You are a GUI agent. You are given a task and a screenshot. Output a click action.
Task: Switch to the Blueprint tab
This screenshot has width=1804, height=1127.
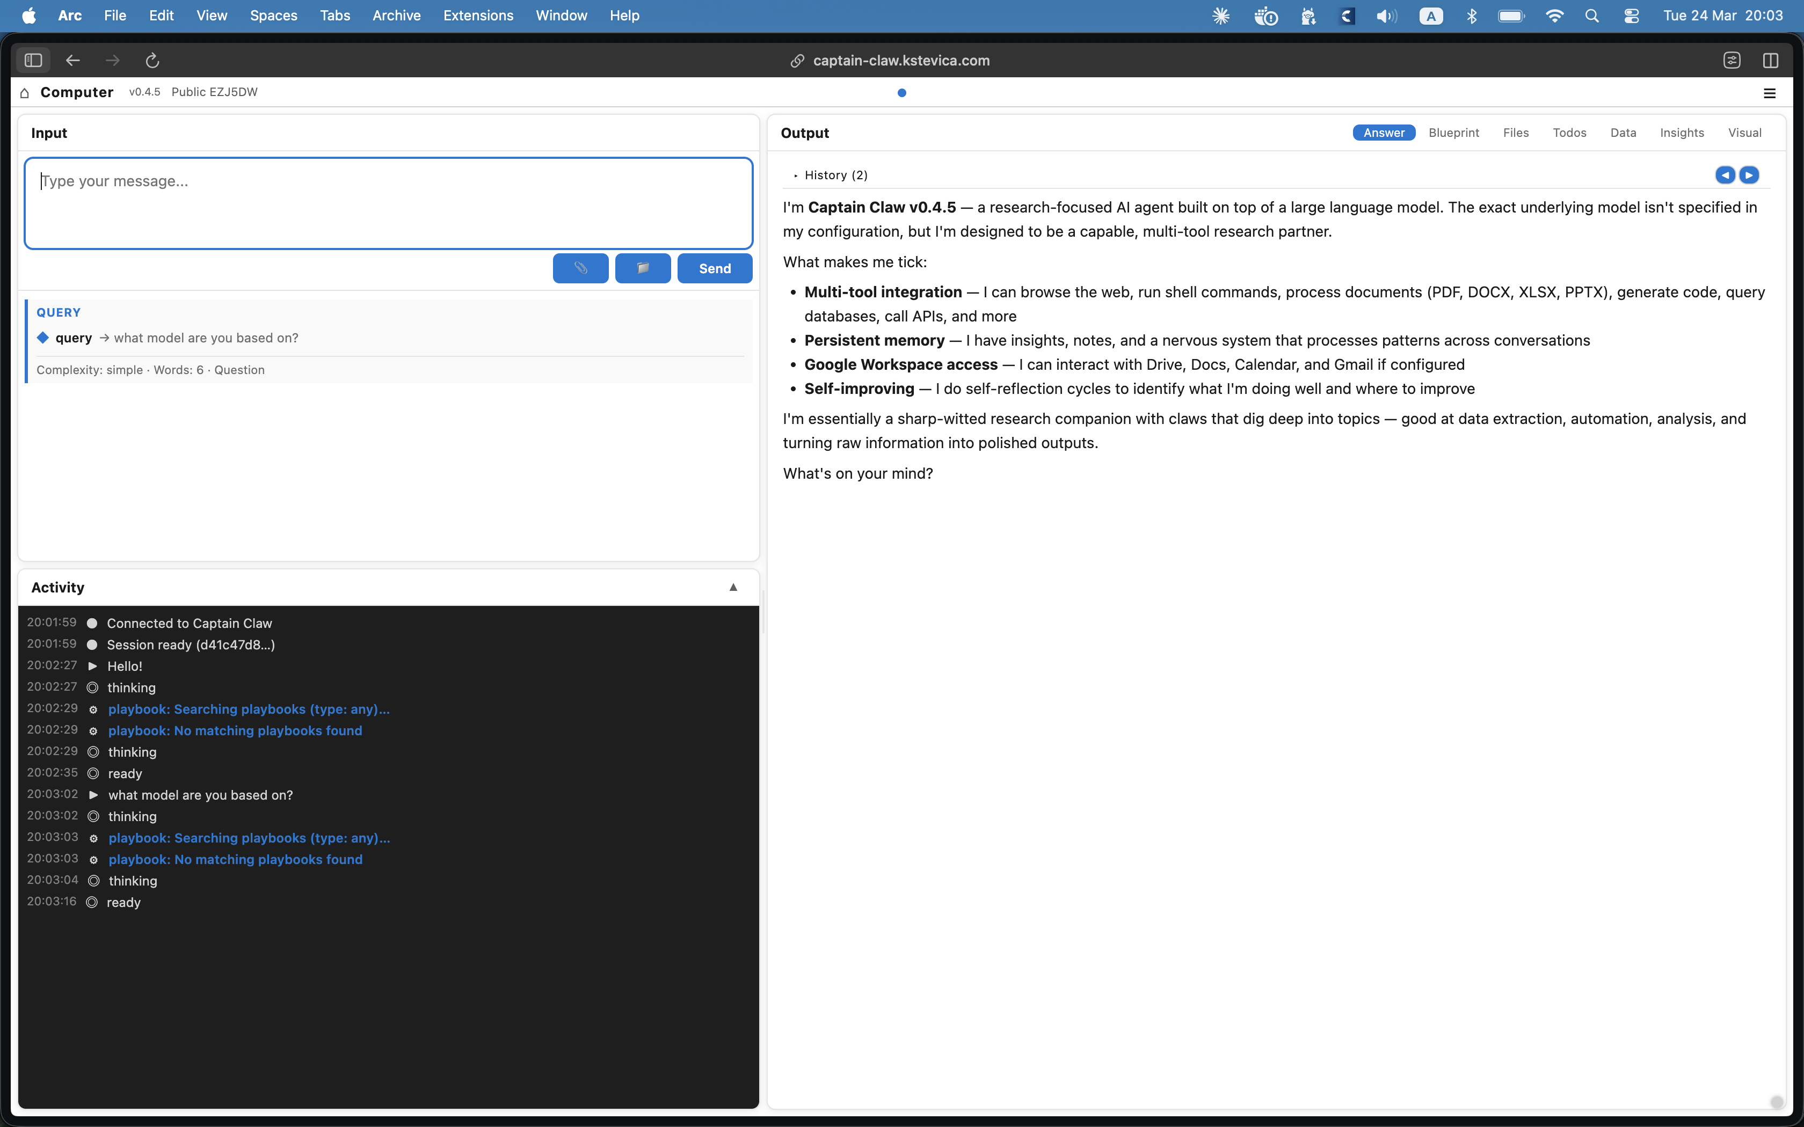click(x=1453, y=133)
